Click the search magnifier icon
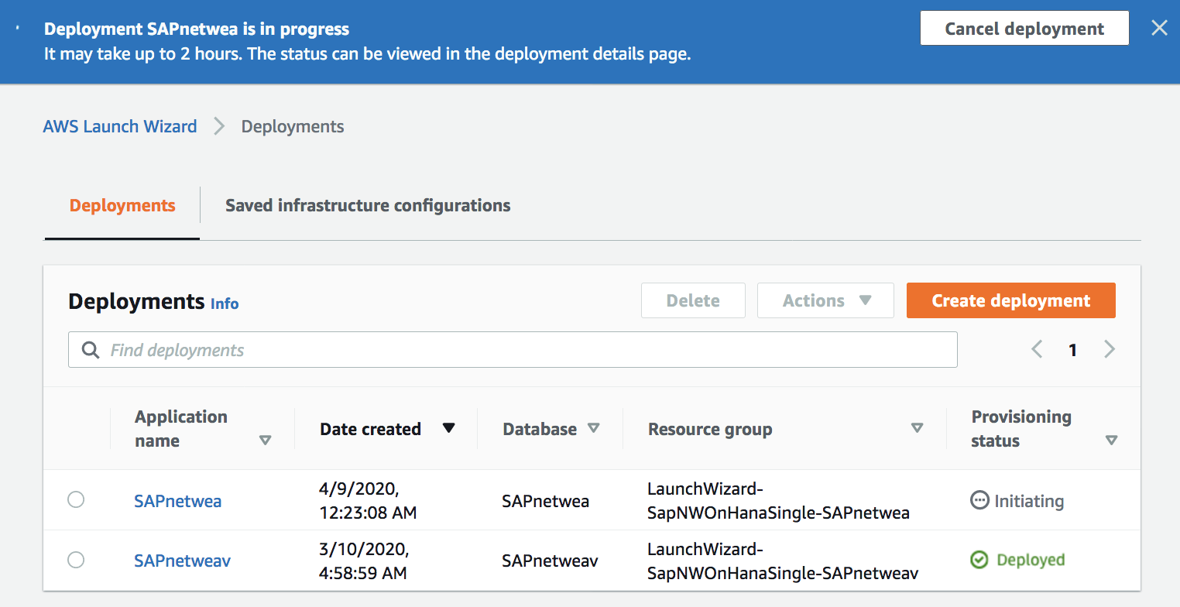The image size is (1180, 607). point(91,350)
